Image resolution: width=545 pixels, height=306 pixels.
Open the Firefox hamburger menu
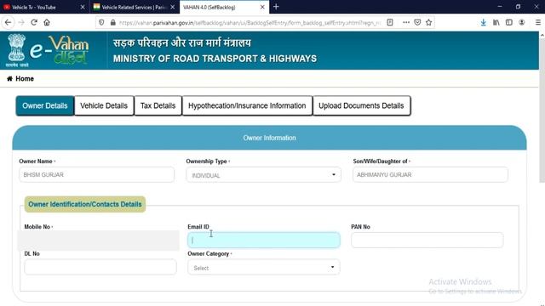537,23
